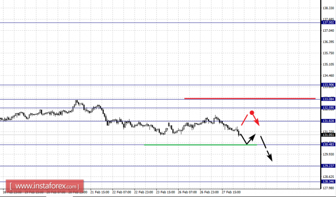The height and width of the screenshot is (197, 336).
Task: Click the 21 Feb 15:00 time label
Action: click(x=100, y=192)
